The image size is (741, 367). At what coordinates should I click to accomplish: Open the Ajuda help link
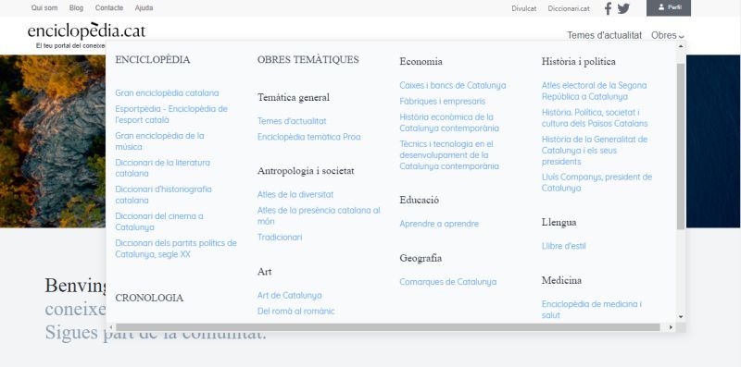pos(144,8)
